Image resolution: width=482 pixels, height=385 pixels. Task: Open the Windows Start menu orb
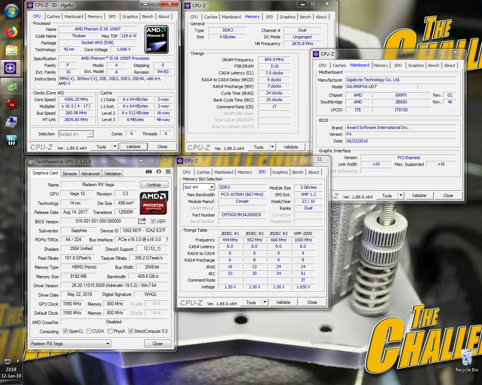click(11, 11)
